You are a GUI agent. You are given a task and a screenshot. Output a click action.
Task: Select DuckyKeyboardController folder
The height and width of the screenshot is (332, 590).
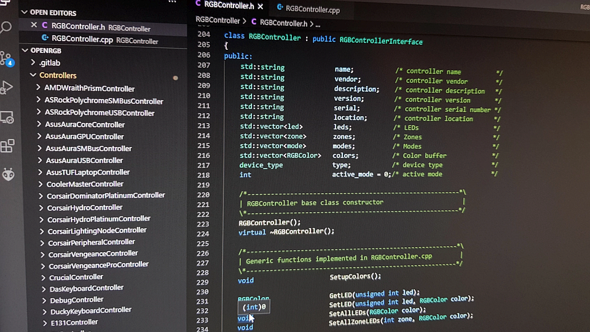[91, 311]
